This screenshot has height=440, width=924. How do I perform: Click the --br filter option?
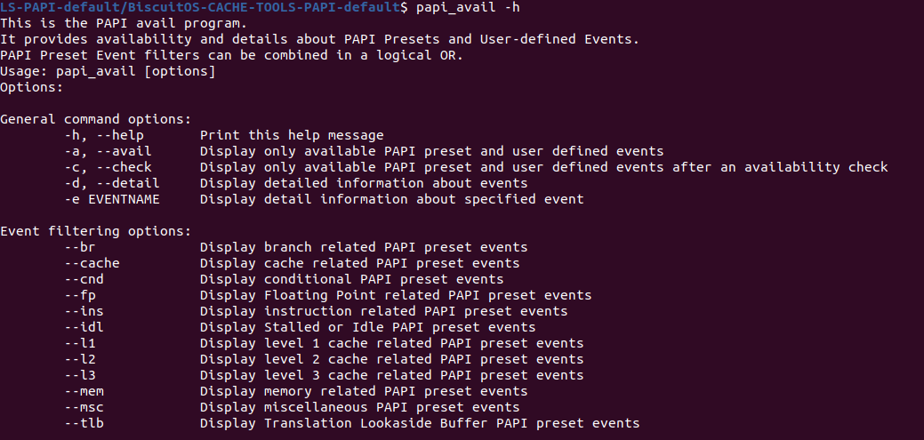(x=80, y=247)
